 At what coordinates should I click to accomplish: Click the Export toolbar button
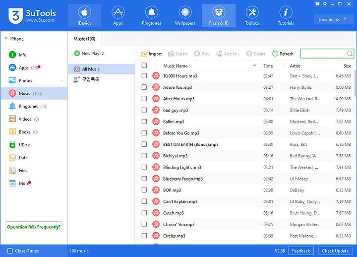[178, 54]
